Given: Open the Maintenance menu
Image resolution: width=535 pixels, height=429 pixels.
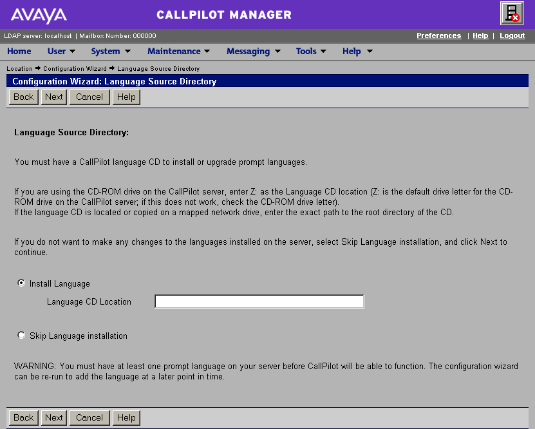Looking at the screenshot, I should [174, 51].
